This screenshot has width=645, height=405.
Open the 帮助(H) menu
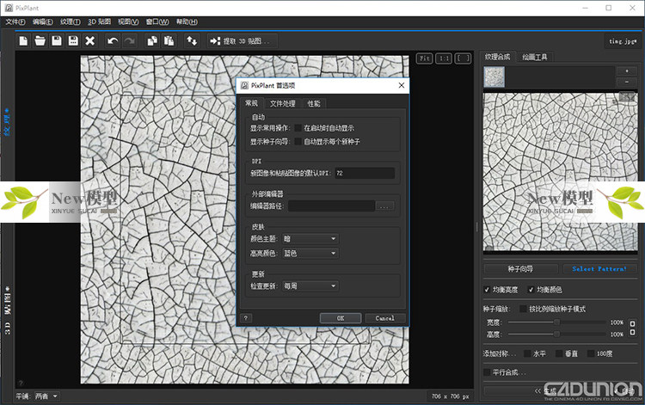(187, 21)
